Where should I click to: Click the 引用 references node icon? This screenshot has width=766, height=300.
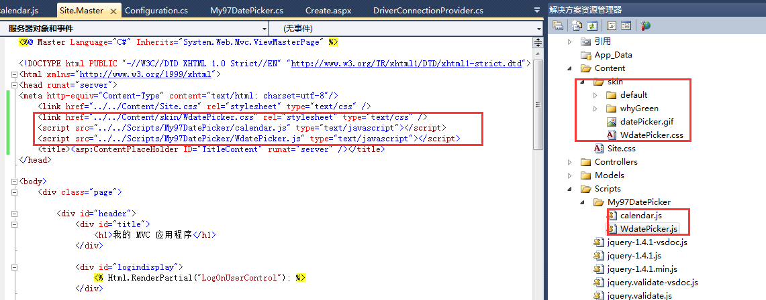[585, 42]
